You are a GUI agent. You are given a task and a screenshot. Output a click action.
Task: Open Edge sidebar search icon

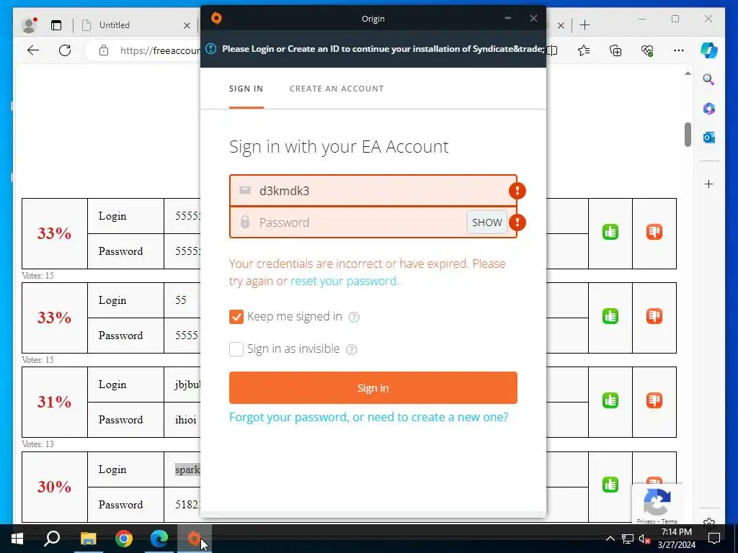pos(709,79)
